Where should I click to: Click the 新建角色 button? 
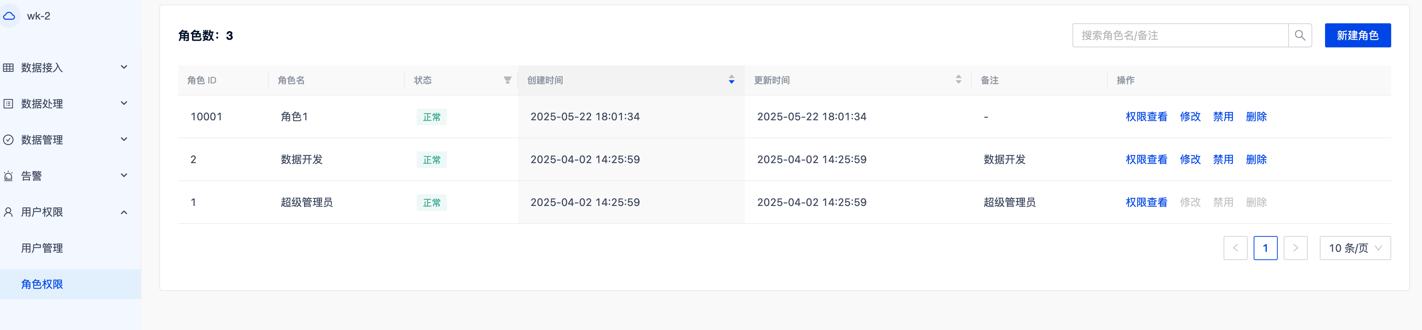[1357, 35]
